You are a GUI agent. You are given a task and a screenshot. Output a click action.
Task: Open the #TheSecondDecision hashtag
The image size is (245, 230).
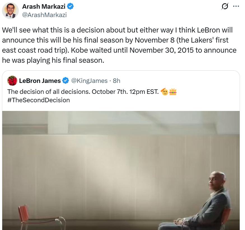tap(39, 100)
